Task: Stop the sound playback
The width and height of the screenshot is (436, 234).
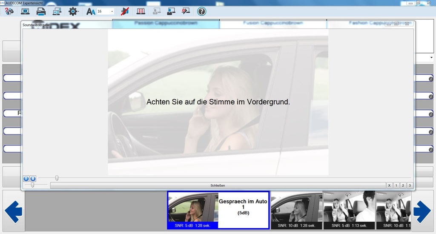Action: pyautogui.click(x=33, y=179)
